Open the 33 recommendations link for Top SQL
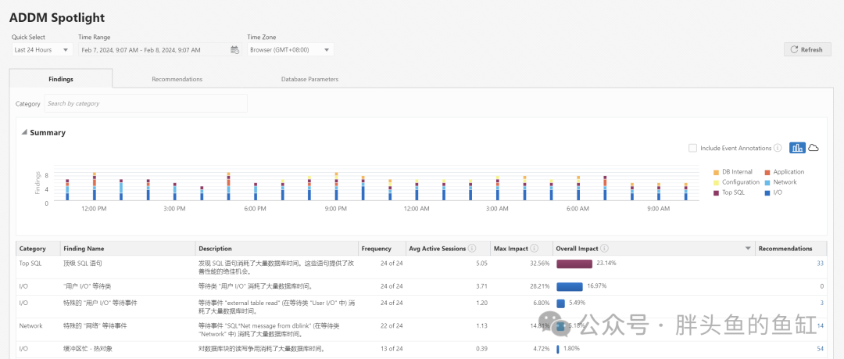 pyautogui.click(x=821, y=264)
